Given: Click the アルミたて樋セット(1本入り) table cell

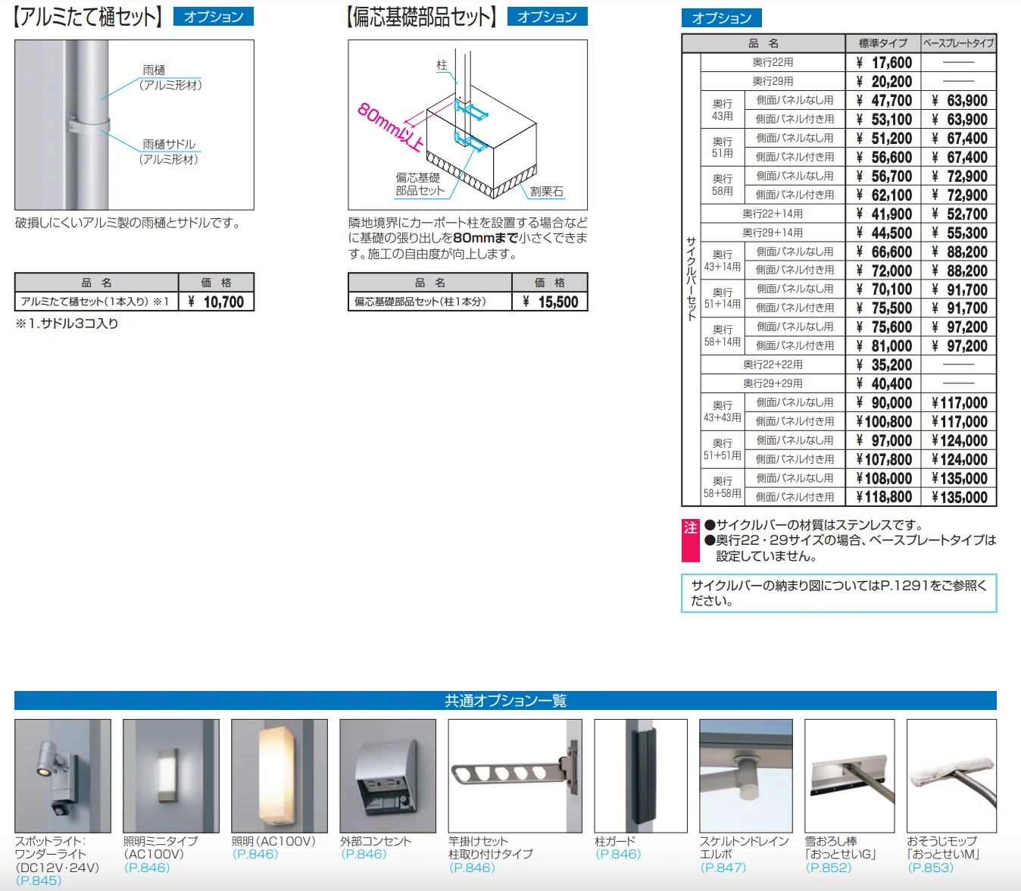Looking at the screenshot, I should click(96, 302).
